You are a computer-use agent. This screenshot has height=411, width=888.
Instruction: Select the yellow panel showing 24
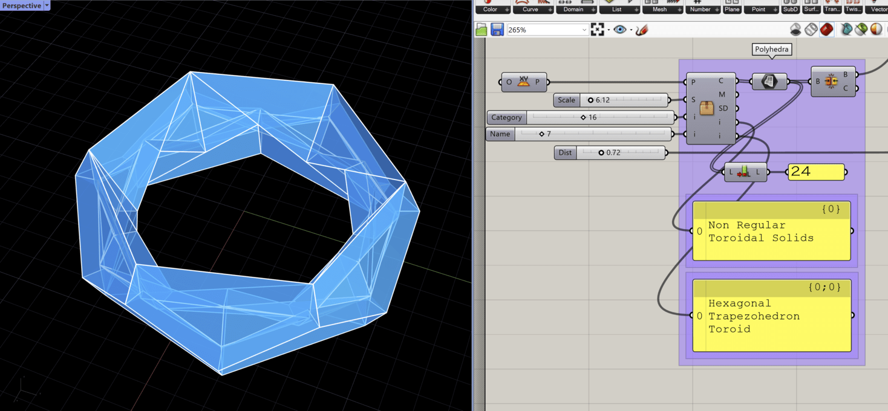pos(816,172)
